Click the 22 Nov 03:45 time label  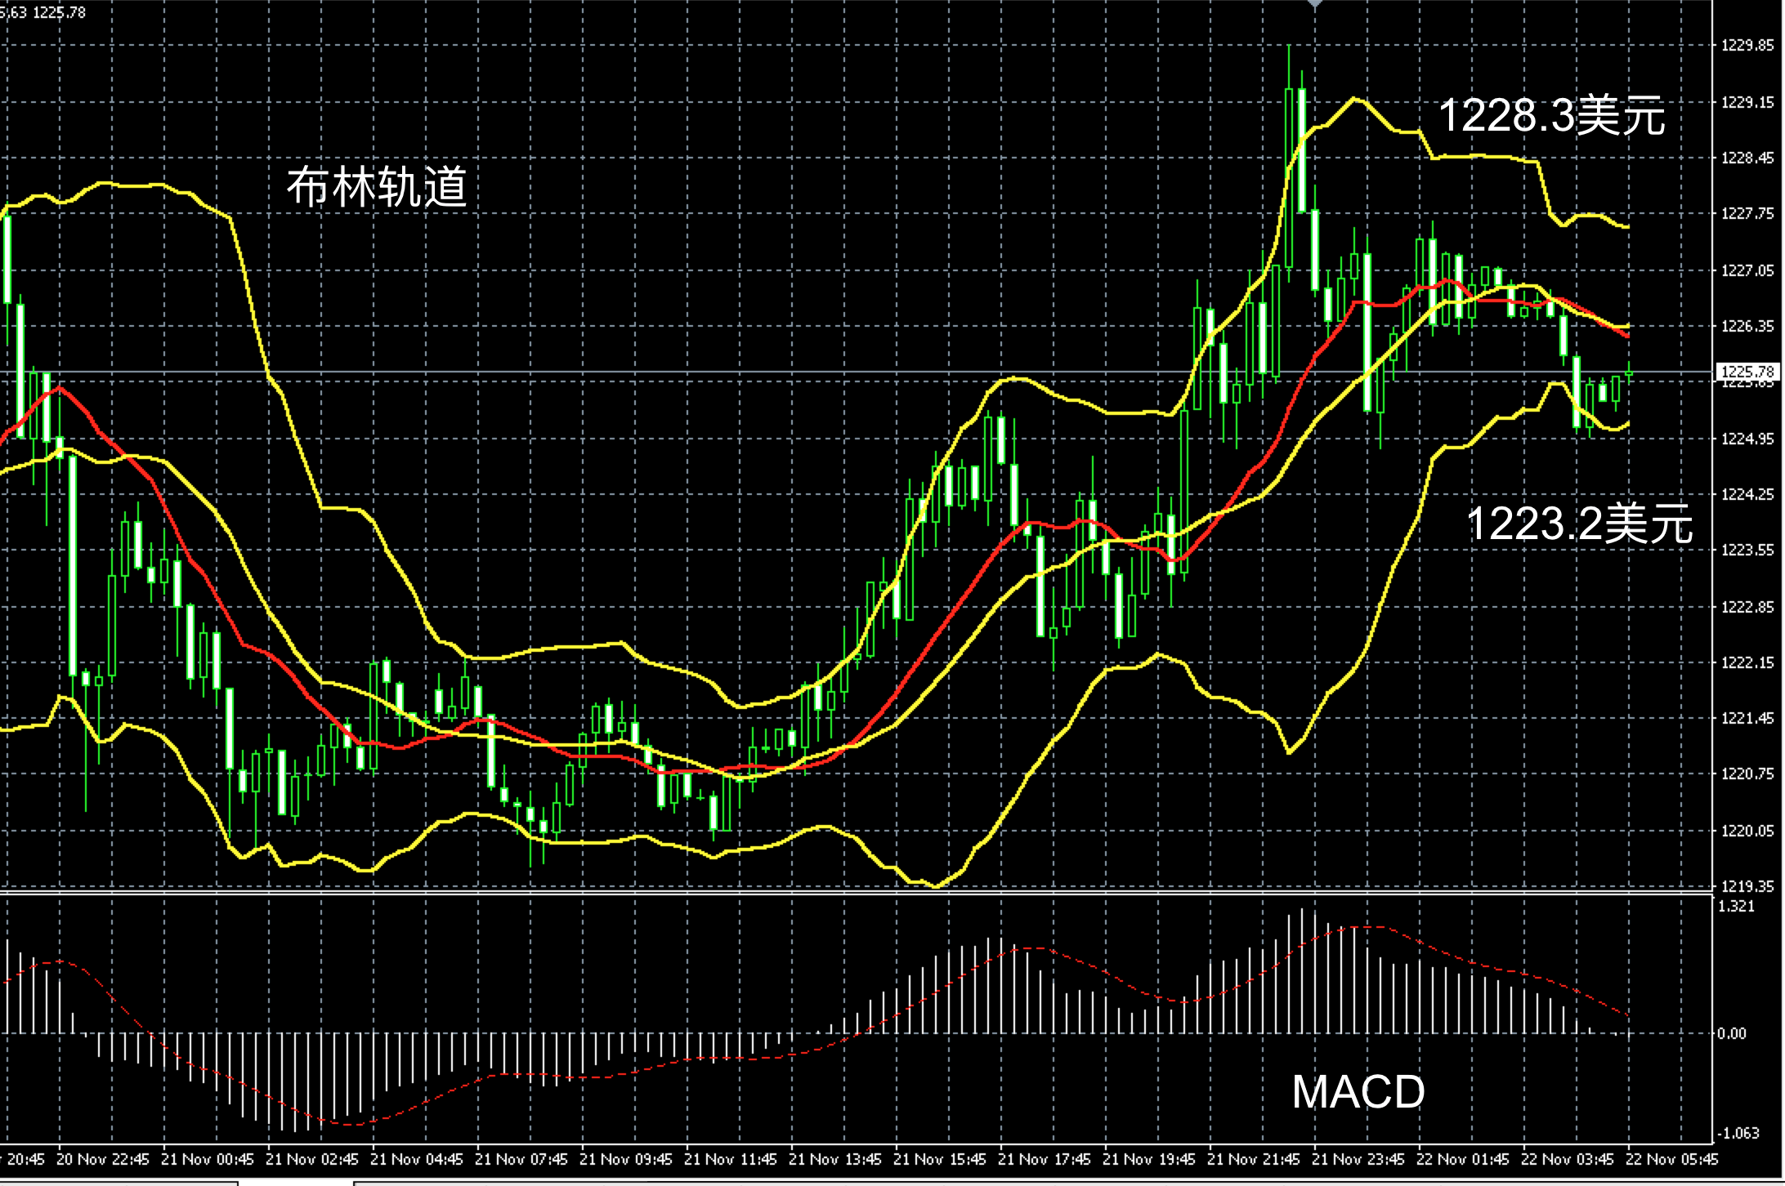pyautogui.click(x=1568, y=1159)
